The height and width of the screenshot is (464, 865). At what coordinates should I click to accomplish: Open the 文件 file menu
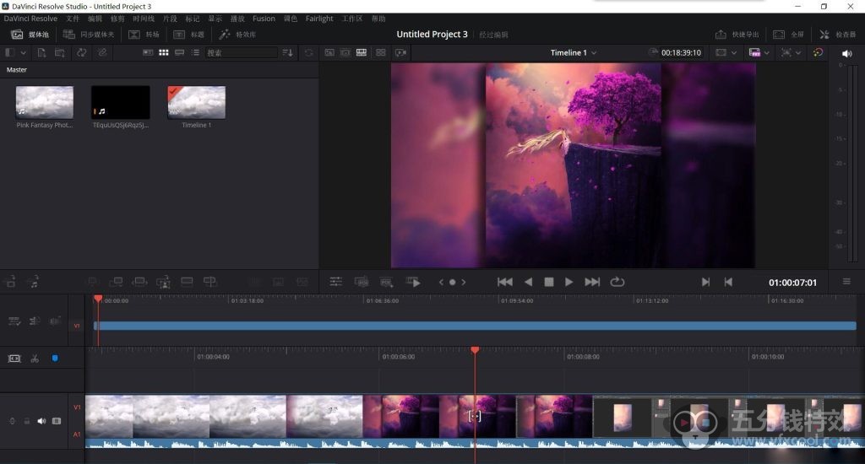pos(73,19)
